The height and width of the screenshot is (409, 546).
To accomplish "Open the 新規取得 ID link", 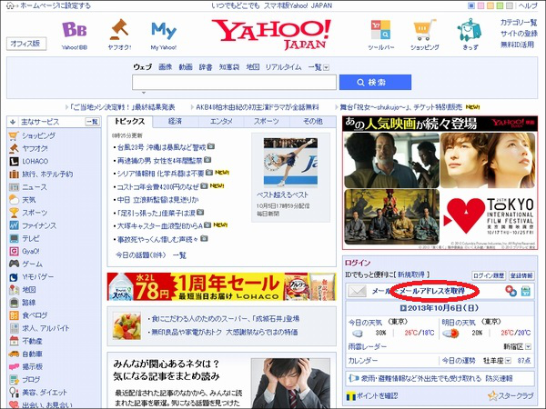I will [411, 274].
